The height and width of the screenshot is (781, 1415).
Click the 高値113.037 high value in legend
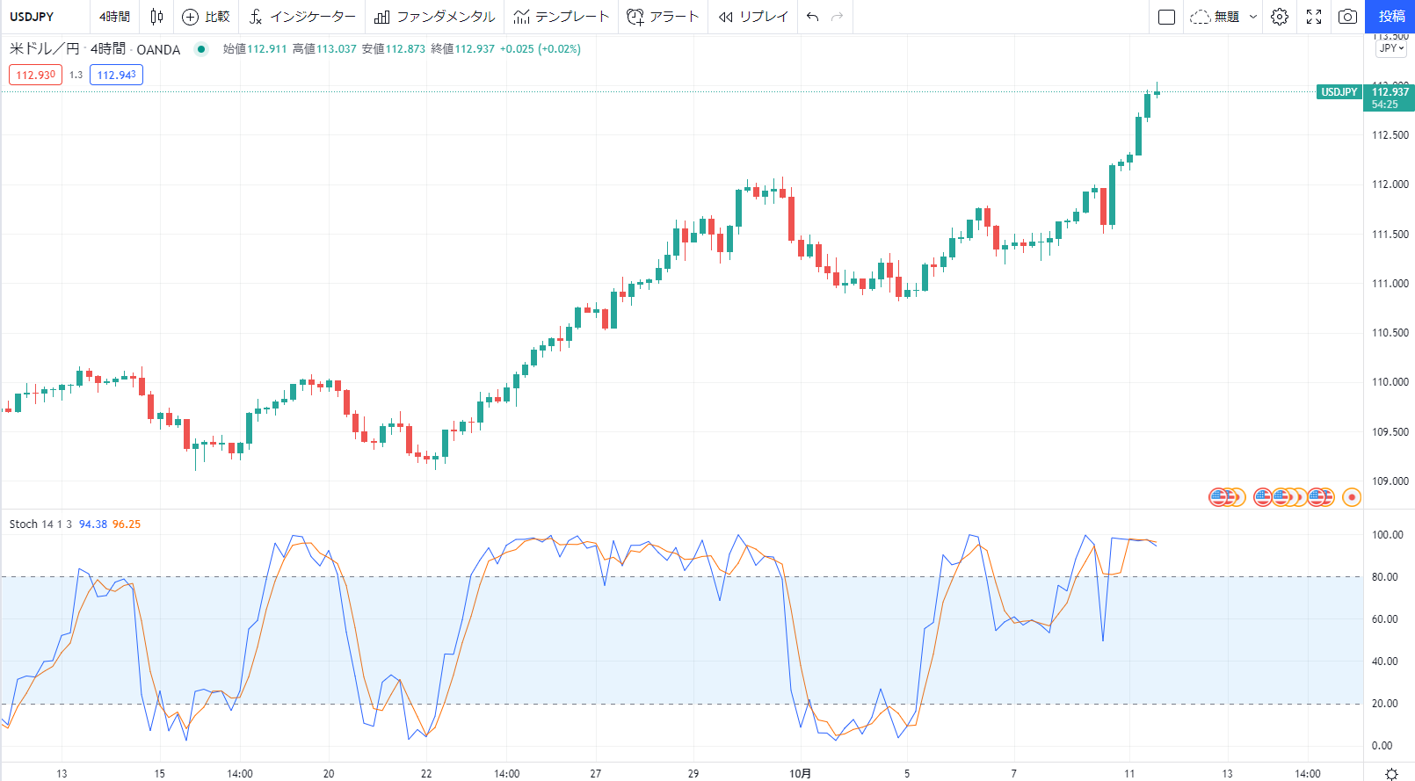click(324, 49)
